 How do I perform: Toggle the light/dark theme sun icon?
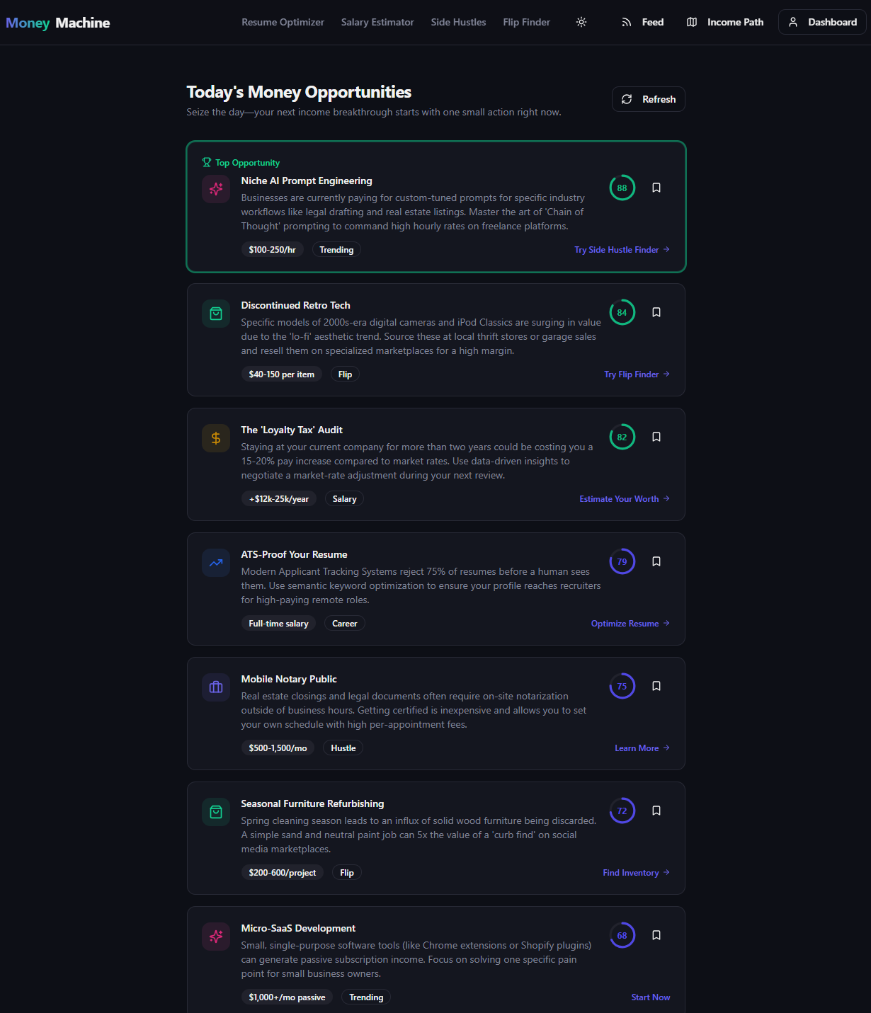[x=581, y=22]
